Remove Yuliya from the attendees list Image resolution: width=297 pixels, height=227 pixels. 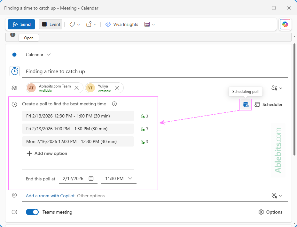click(x=117, y=87)
